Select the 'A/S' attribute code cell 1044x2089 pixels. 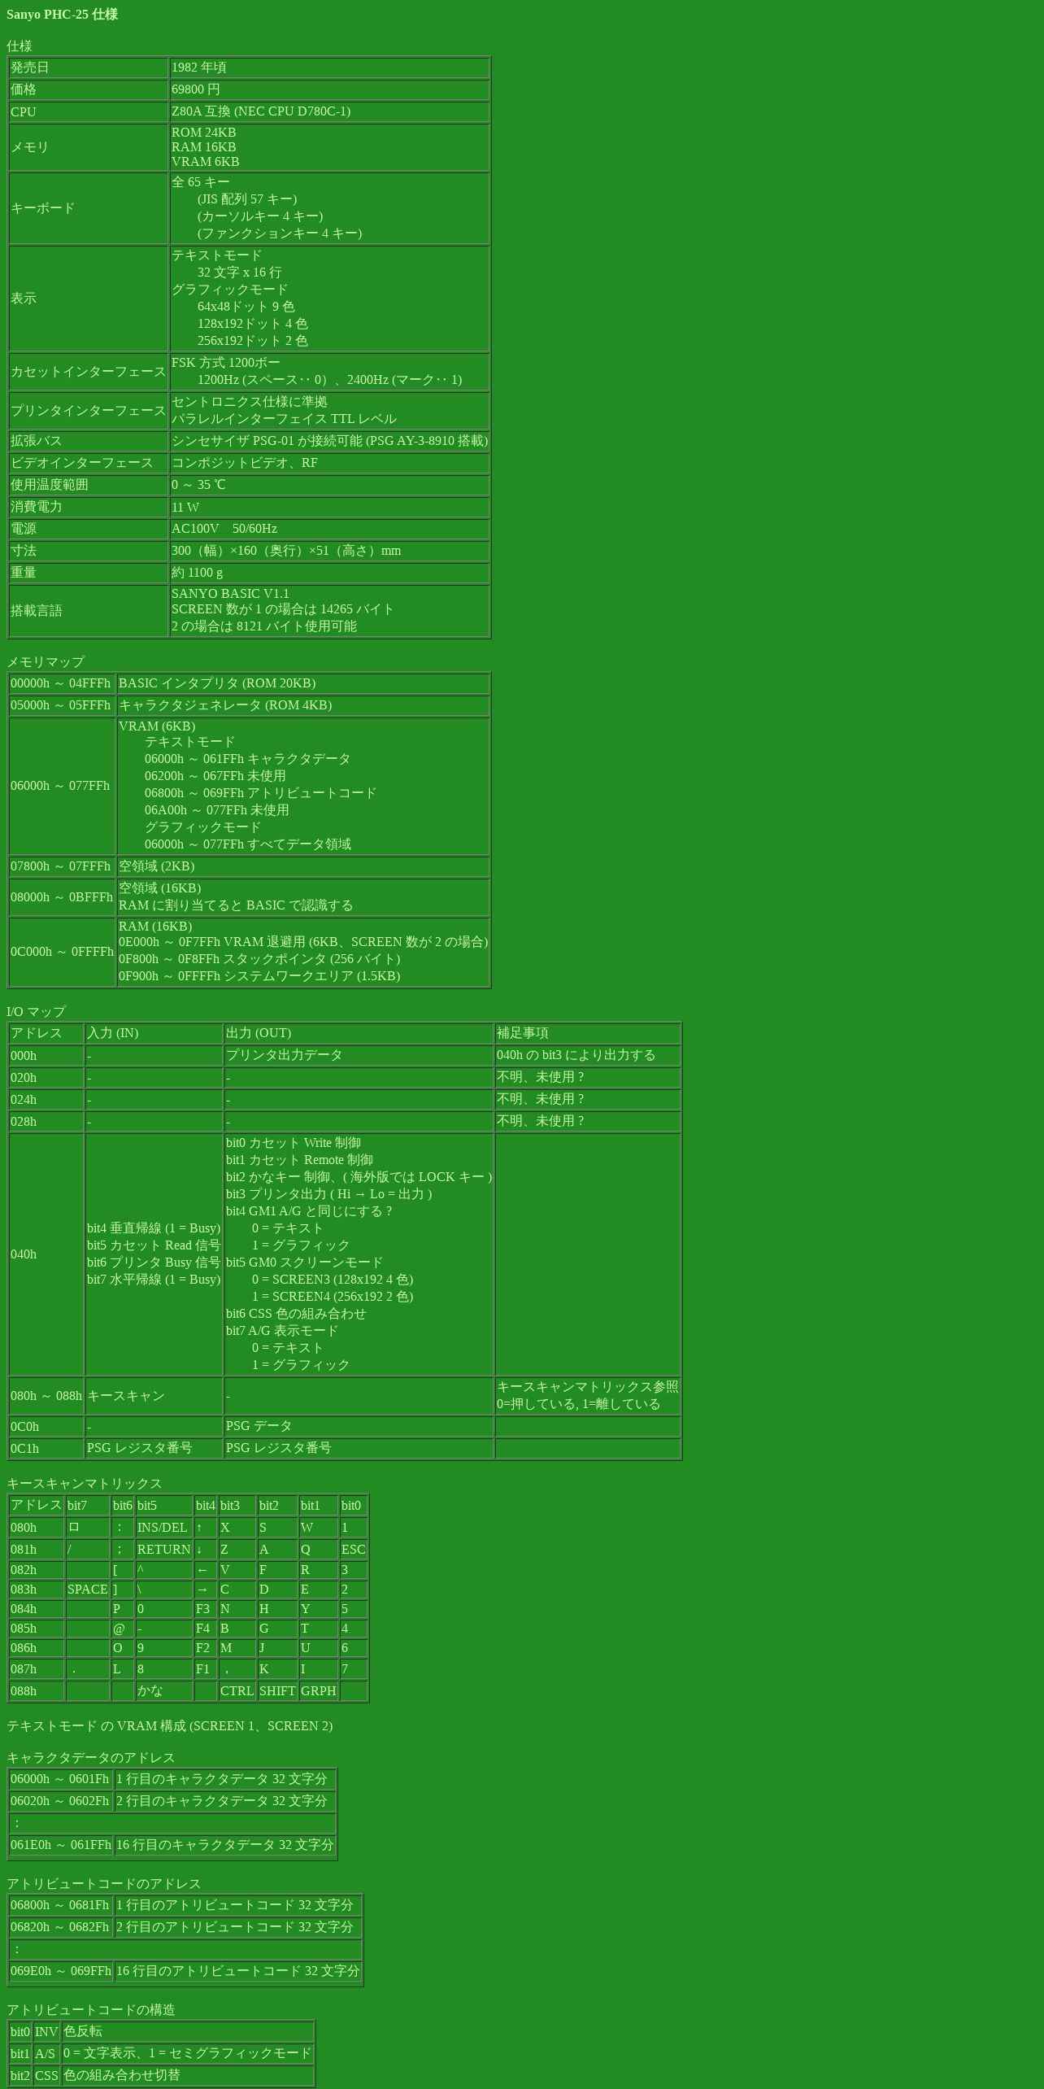click(x=46, y=2053)
